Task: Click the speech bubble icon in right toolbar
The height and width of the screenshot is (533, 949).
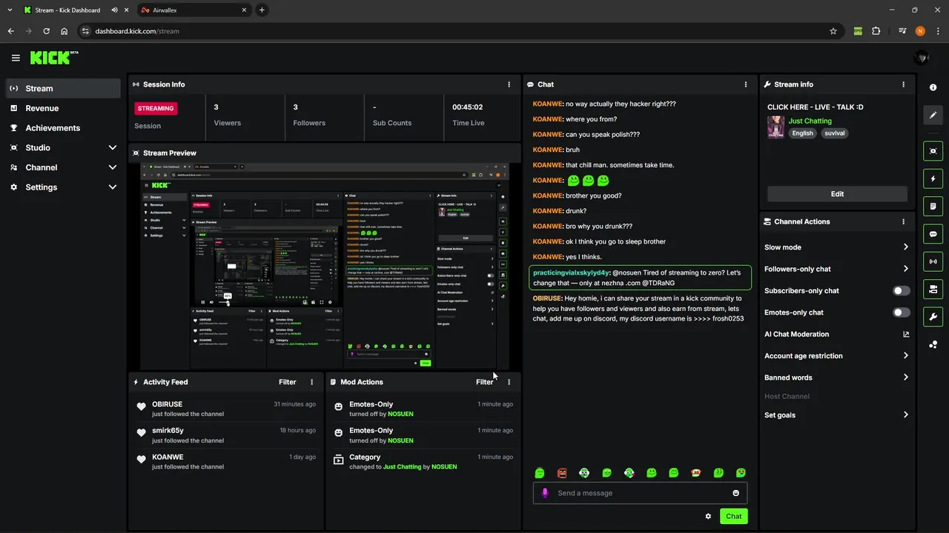Action: pos(933,234)
